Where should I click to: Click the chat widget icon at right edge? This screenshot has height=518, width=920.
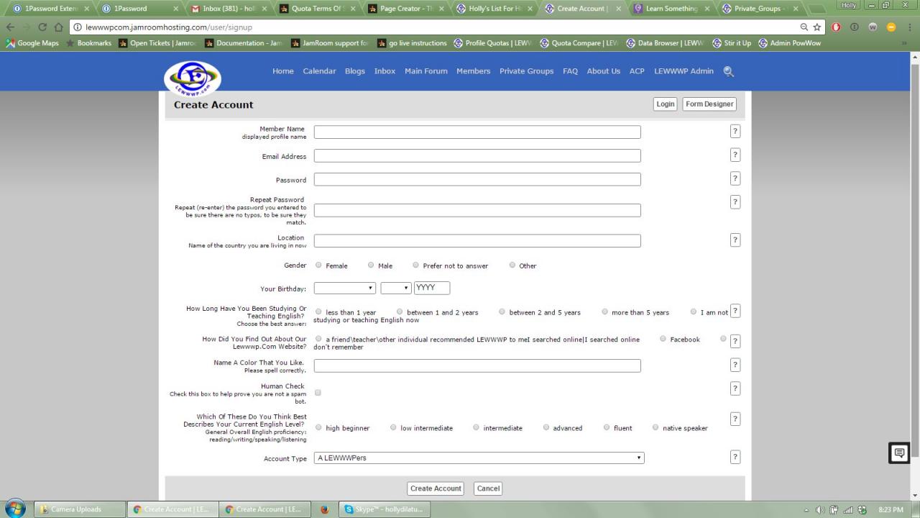tap(898, 453)
